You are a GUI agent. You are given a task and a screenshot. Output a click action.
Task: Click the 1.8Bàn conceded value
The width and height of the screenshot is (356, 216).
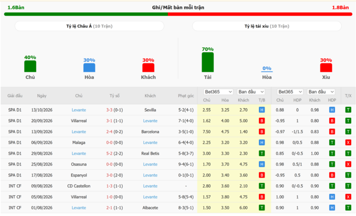click(340, 8)
